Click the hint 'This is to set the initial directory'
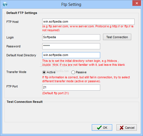 [83, 63]
